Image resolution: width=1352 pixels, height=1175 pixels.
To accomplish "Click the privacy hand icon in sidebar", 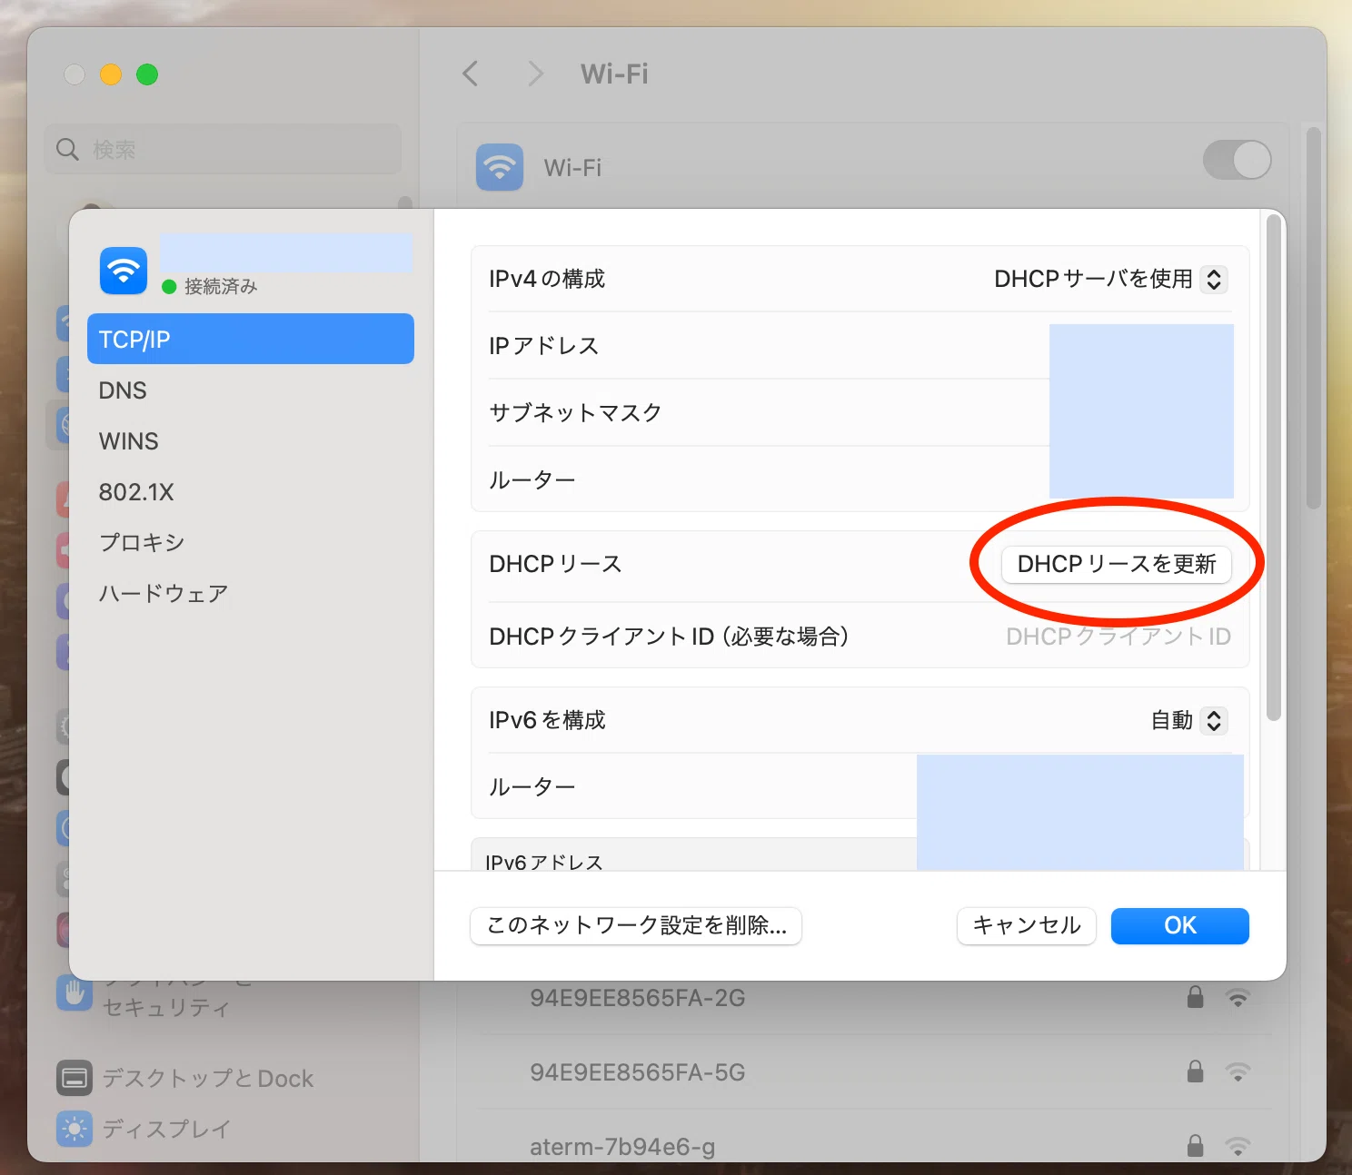I will [x=75, y=994].
